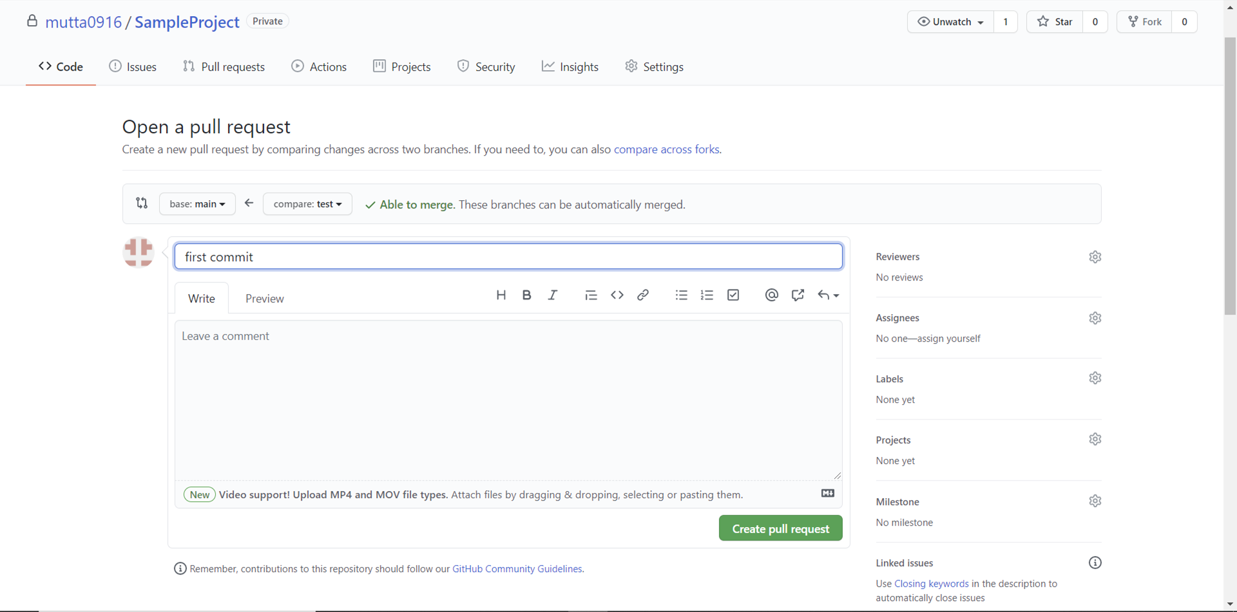Open the SampleProject repository link
Viewport: 1237px width, 612px height.
pyautogui.click(x=187, y=22)
